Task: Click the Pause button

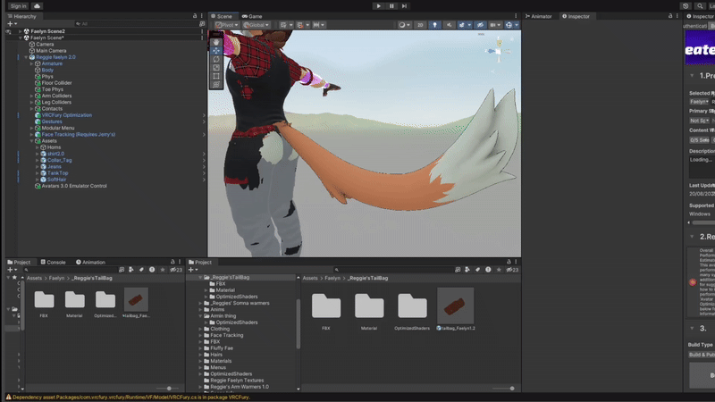Action: tap(391, 6)
